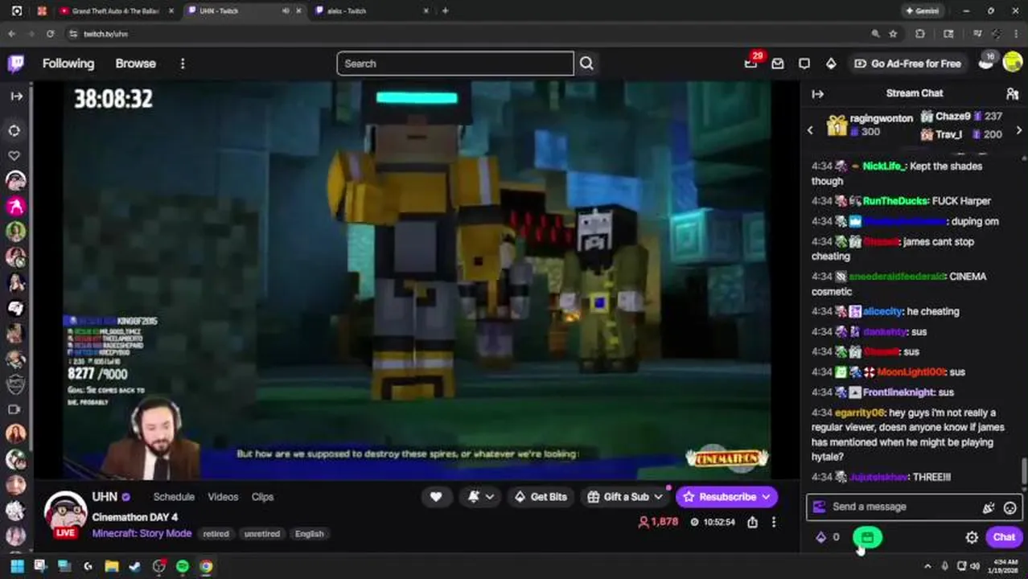Switch to the Schedule tab

pos(174,497)
